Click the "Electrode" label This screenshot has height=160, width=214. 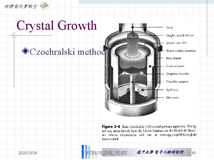[172, 97]
